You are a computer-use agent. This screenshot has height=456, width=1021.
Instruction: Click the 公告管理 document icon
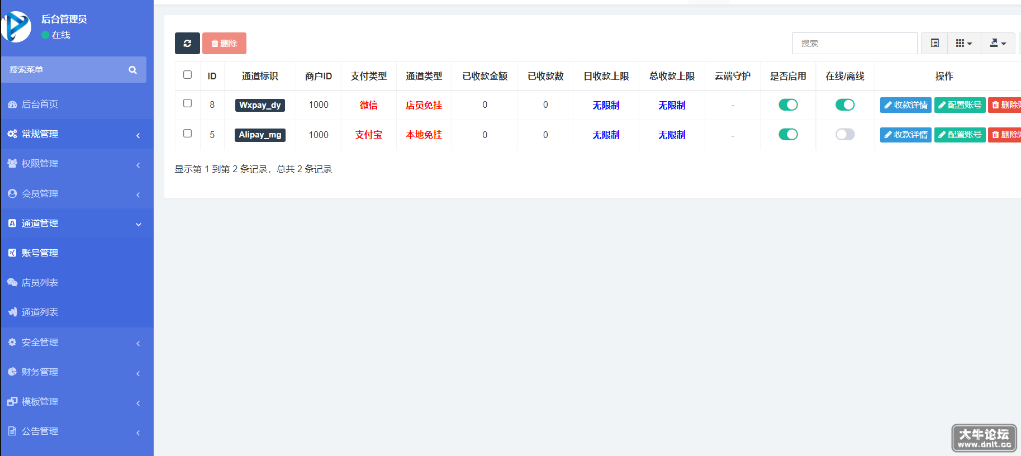(12, 431)
